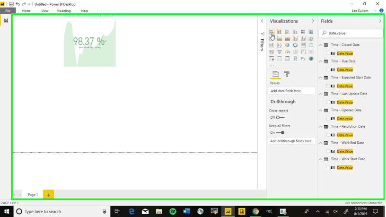This screenshot has height=217, width=386.
Task: Select the Treemap visualization
Action: click(x=303, y=45)
